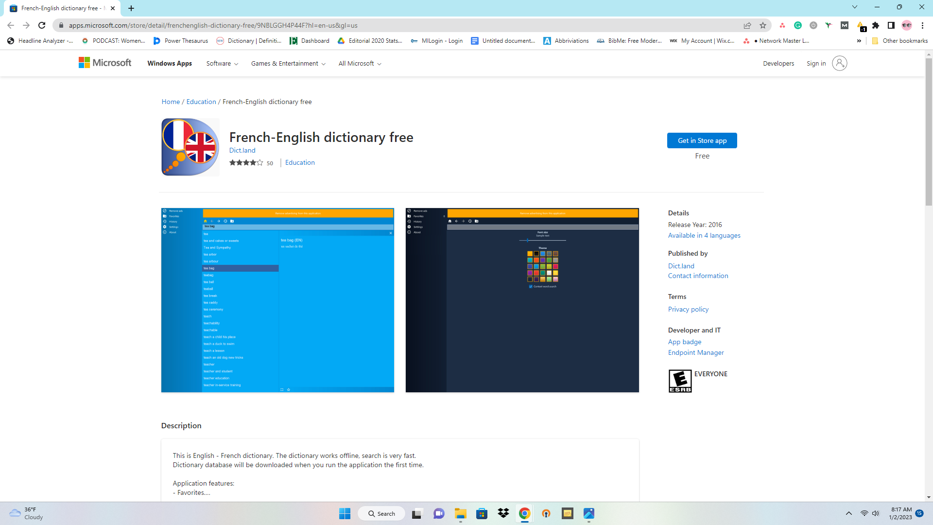Click the extension icon showing a red 1 badge

(861, 25)
